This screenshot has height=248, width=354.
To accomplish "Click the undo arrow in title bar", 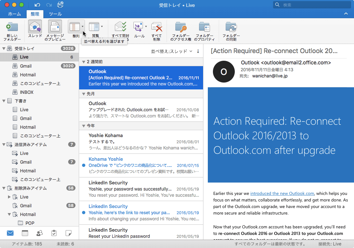I will [37, 5].
